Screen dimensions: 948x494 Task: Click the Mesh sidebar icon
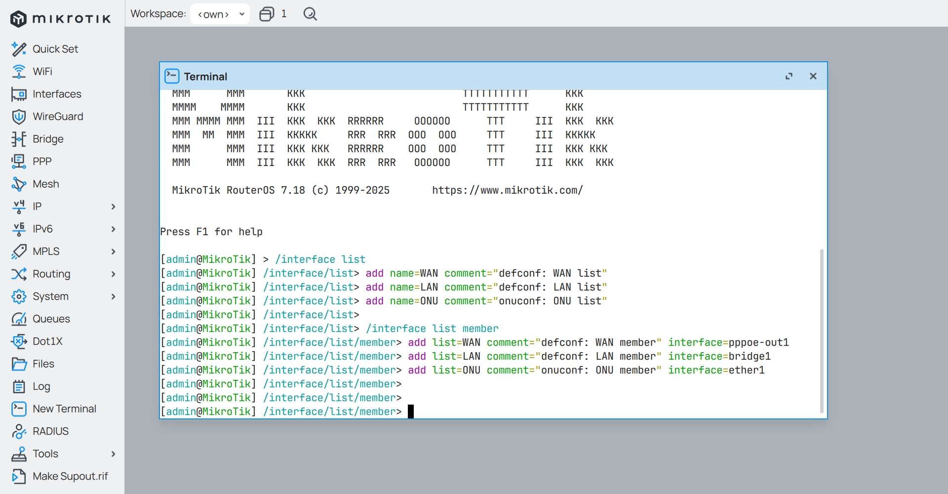[x=19, y=184]
